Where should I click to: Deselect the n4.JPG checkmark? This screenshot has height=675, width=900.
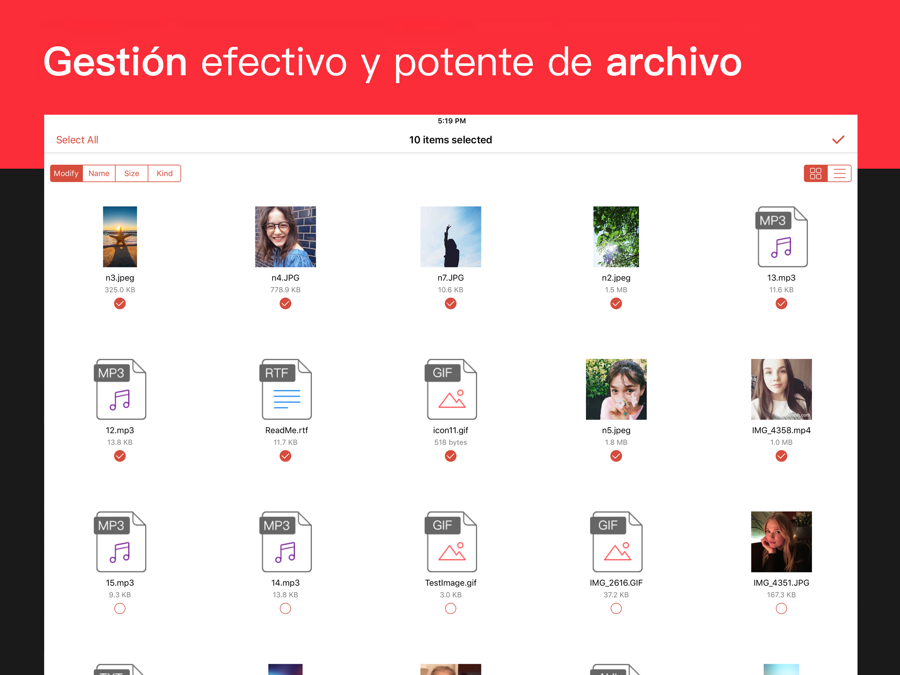pyautogui.click(x=286, y=303)
